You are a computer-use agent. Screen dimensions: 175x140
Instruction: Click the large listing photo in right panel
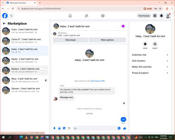pos(150,29)
